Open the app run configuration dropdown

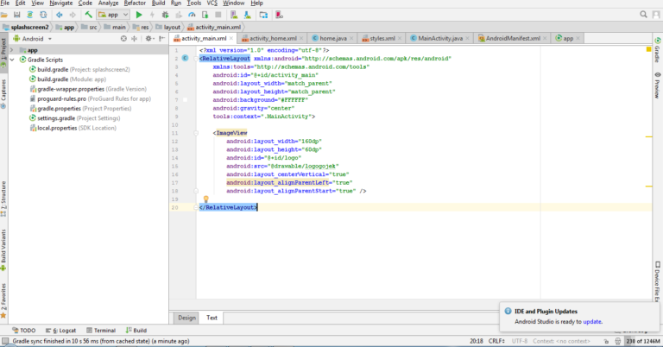coord(113,15)
